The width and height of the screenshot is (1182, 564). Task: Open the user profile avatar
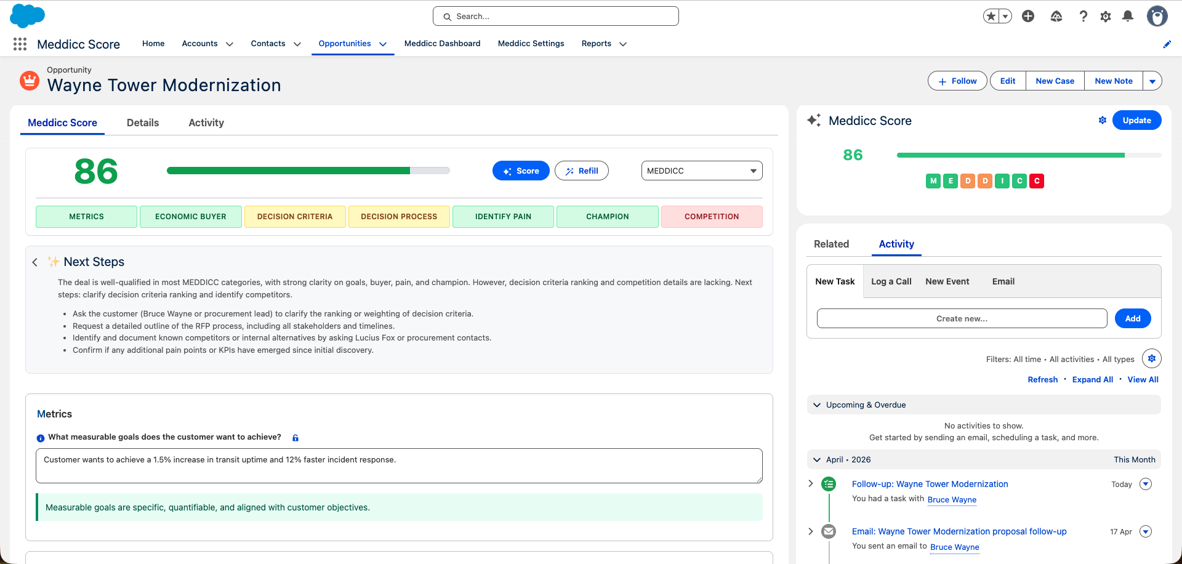(x=1157, y=16)
